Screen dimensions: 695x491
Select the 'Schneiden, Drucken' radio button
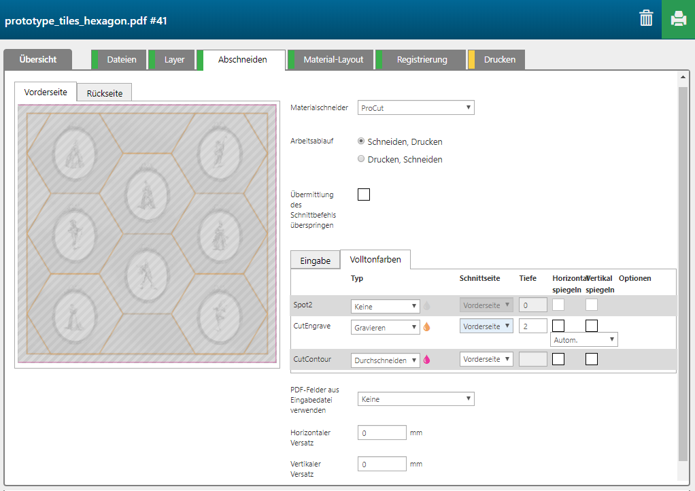click(361, 141)
